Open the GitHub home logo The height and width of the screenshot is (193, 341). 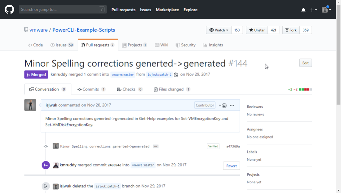tap(9, 10)
